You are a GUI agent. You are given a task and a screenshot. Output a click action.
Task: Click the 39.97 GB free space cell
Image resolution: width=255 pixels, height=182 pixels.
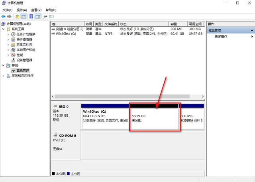[x=196, y=33]
